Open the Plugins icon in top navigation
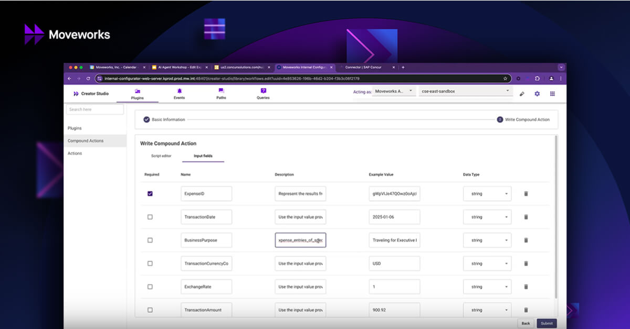The height and width of the screenshot is (329, 630). point(137,91)
